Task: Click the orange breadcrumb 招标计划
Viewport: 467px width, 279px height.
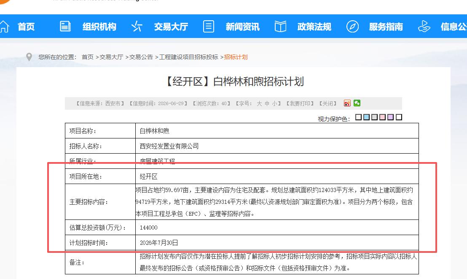Action: click(236, 57)
